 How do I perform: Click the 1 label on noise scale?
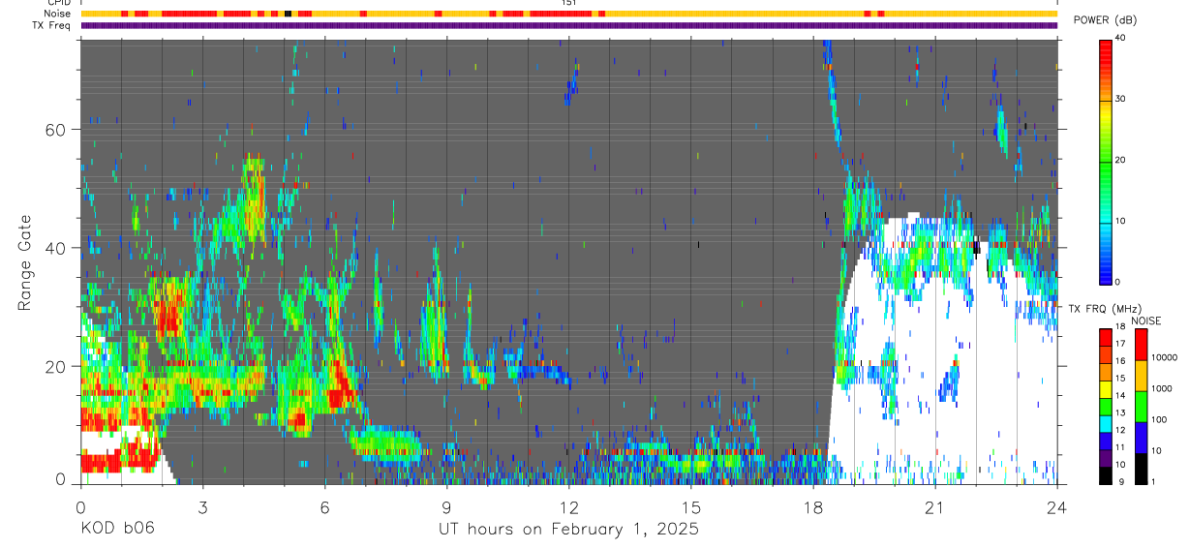1153,482
